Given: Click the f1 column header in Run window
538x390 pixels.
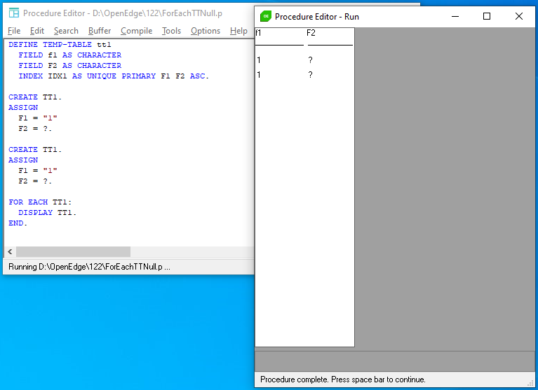Looking at the screenshot, I should 258,33.
